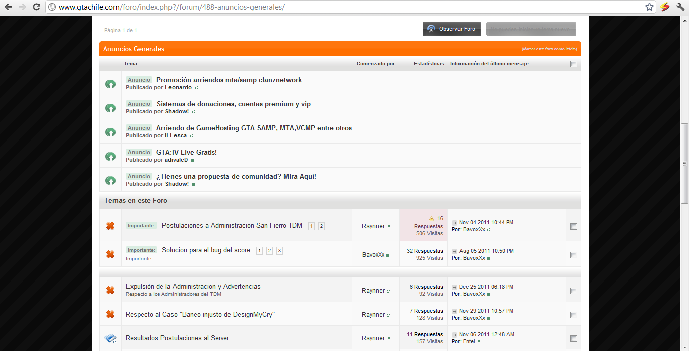Go to page 2 of Postulaciones a Administracion topic
Viewport: 689px width, 351px height.
321,226
